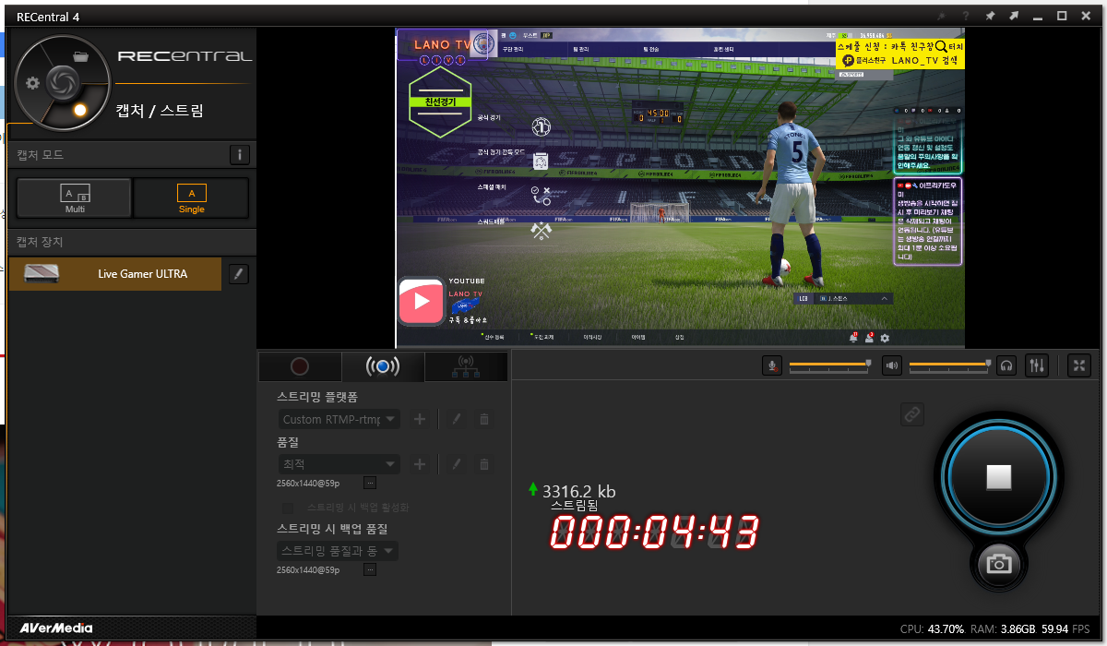
Task: Click the streaming timer 000:04:43
Action: pyautogui.click(x=655, y=533)
